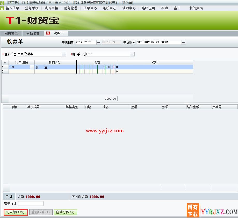Click the 备注 cell in row 1
The width and height of the screenshot is (238, 218).
[155, 67]
